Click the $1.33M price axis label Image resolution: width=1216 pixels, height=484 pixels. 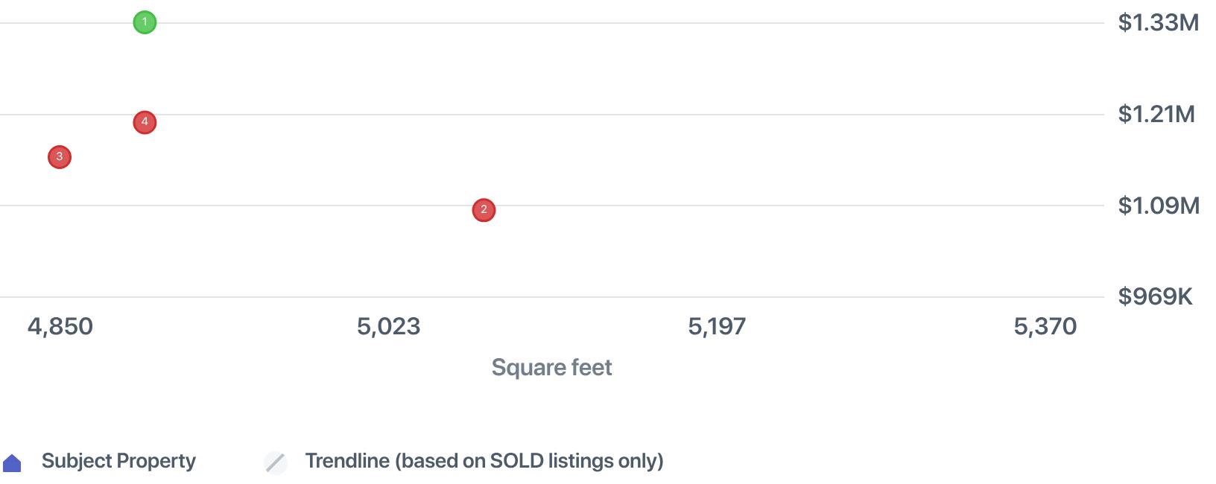click(1158, 23)
